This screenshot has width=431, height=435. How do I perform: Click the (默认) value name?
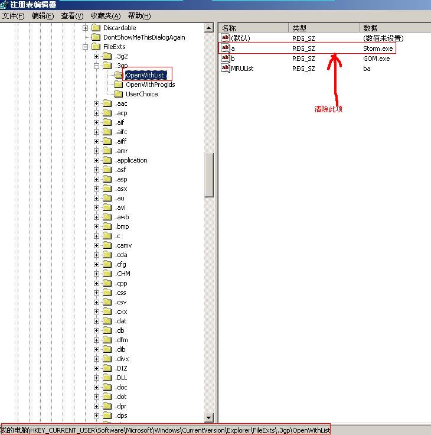(x=240, y=38)
